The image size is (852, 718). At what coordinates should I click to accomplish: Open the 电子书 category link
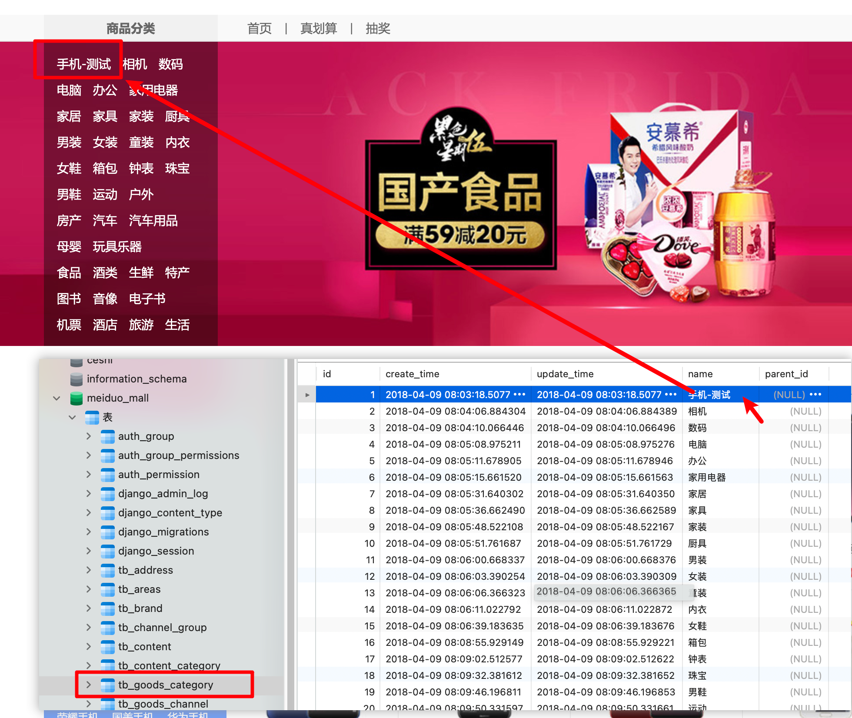coord(147,299)
